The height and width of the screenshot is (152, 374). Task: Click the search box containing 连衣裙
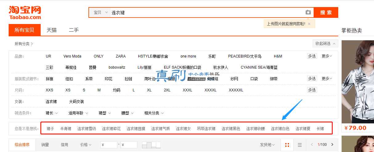[x=207, y=13]
